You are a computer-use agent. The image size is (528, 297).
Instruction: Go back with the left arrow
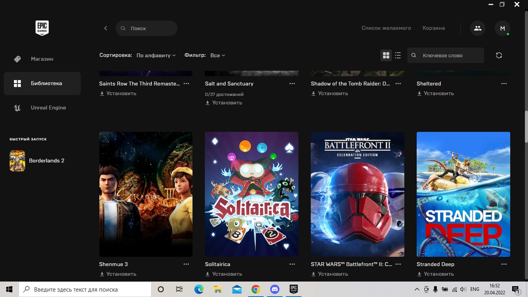pos(106,28)
